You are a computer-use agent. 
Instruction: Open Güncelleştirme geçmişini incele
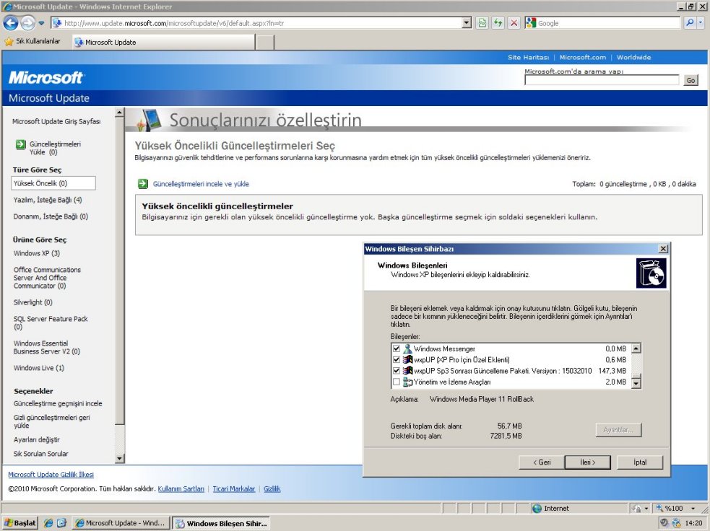point(58,403)
